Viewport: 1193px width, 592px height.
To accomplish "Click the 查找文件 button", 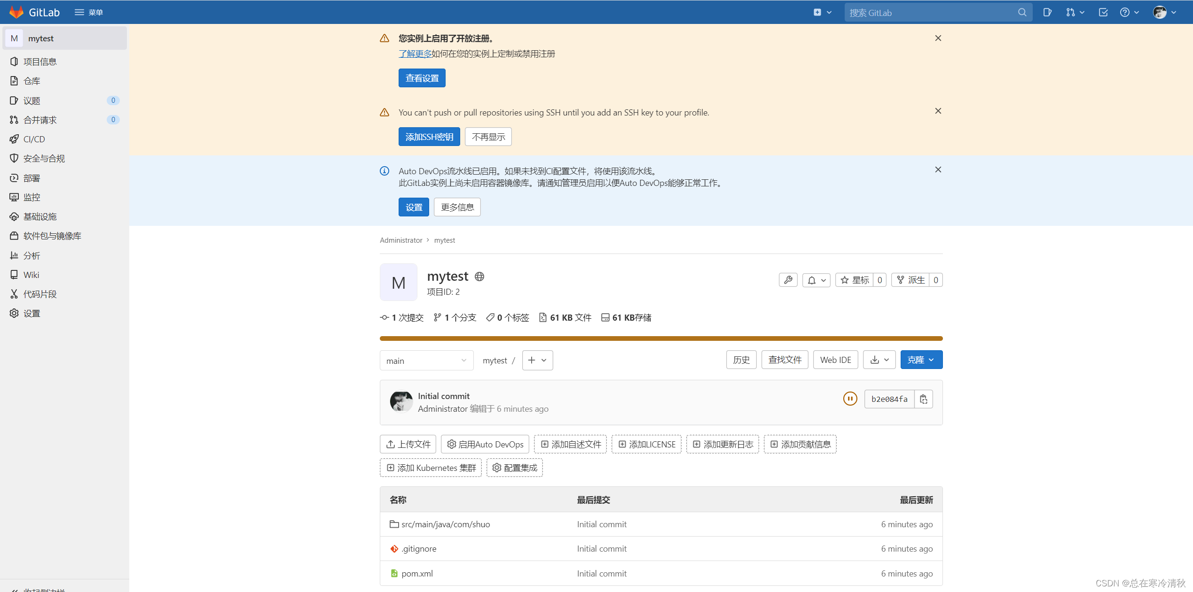I will point(785,360).
